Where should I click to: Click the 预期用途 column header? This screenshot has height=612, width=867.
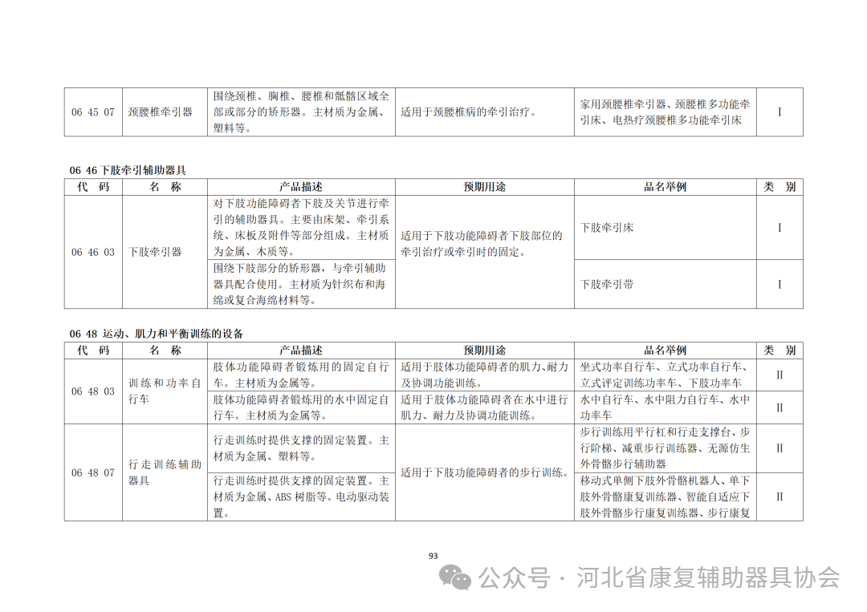pyautogui.click(x=485, y=185)
